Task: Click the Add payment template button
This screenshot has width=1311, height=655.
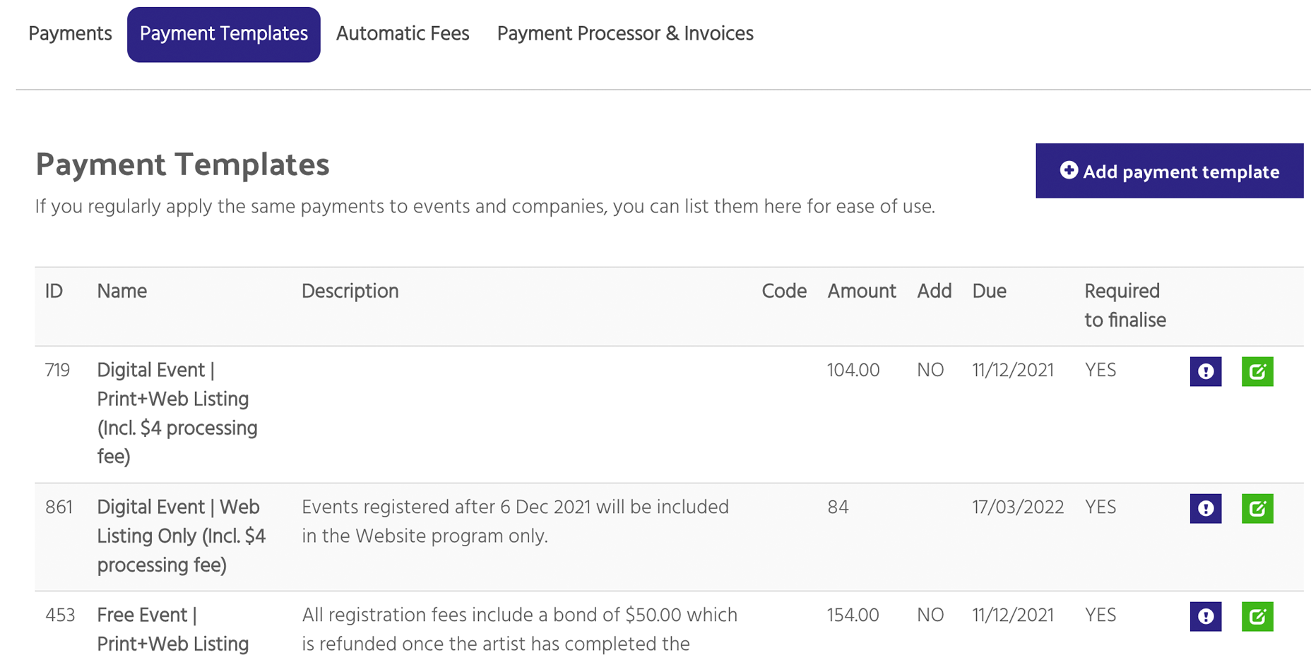Action: pyautogui.click(x=1169, y=171)
